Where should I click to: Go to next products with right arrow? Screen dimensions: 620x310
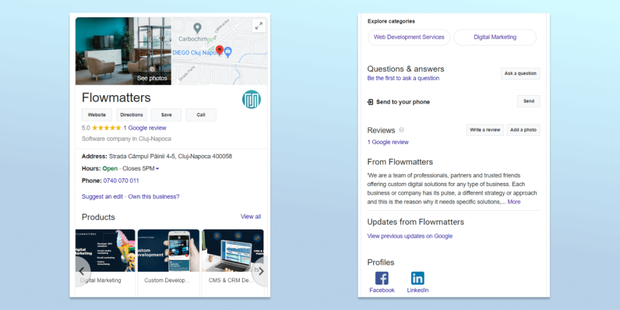(260, 271)
